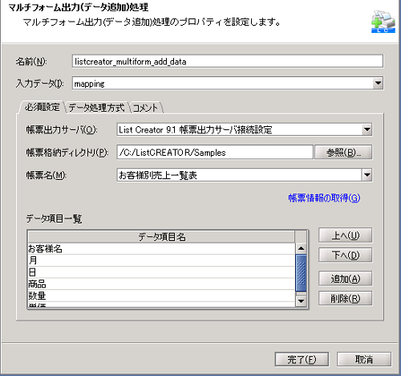Click the 帳票格納ディレクトリ path field
Viewport: 401px width, 376px height.
(215, 153)
